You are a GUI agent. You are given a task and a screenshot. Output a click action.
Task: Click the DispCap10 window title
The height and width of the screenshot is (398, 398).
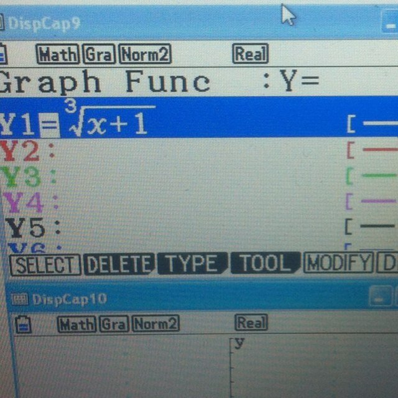tap(70, 300)
